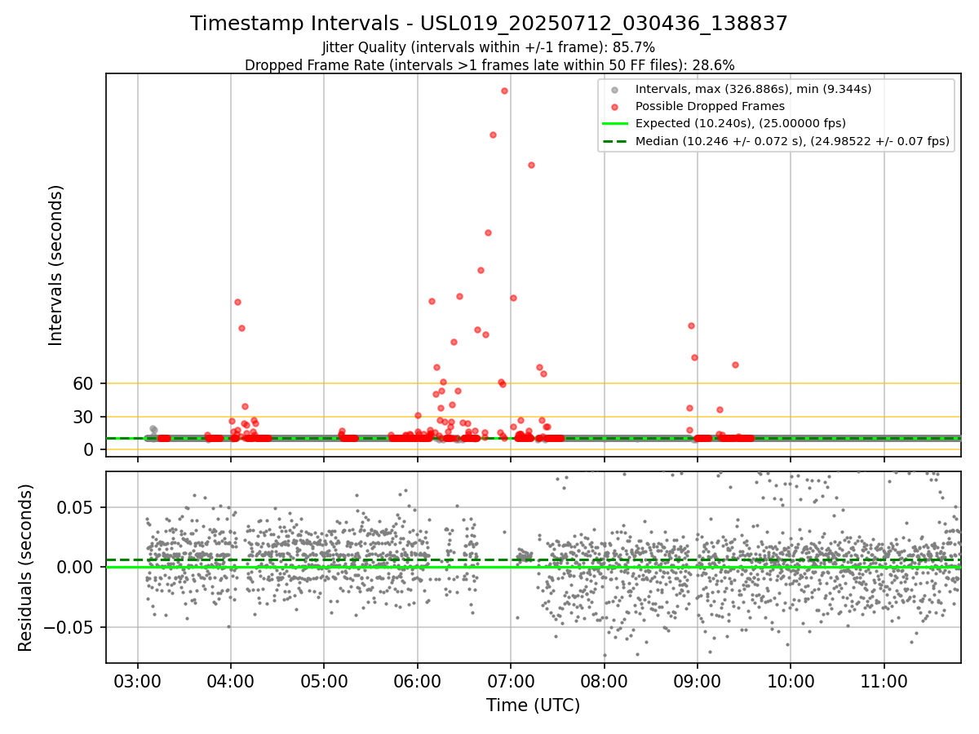Viewport: 979px width, 734px height.
Task: Click the 'Time (UTC)' x-axis label
Action: (x=533, y=705)
